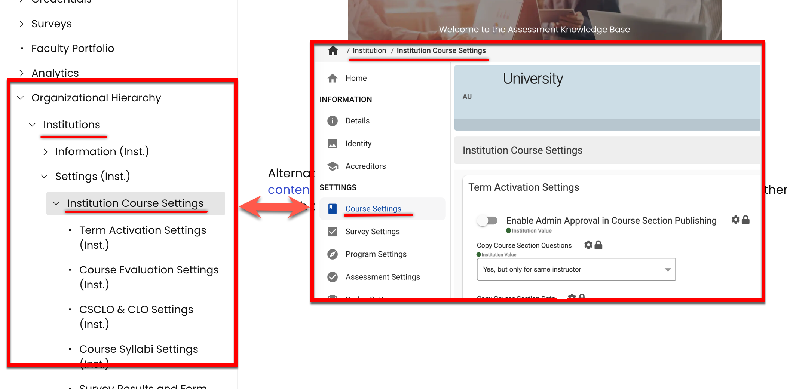Expand the Information (Inst.) tree node

(45, 152)
